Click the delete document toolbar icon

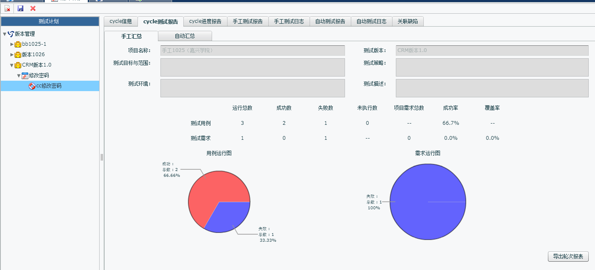[7, 8]
